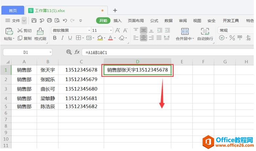This screenshot has height=151, width=256.
Task: Click the distributed alignment icon
Action: (167, 38)
